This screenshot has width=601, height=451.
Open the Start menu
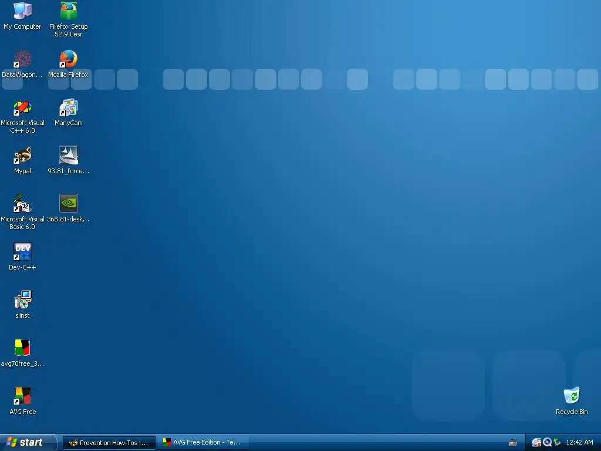tap(28, 443)
